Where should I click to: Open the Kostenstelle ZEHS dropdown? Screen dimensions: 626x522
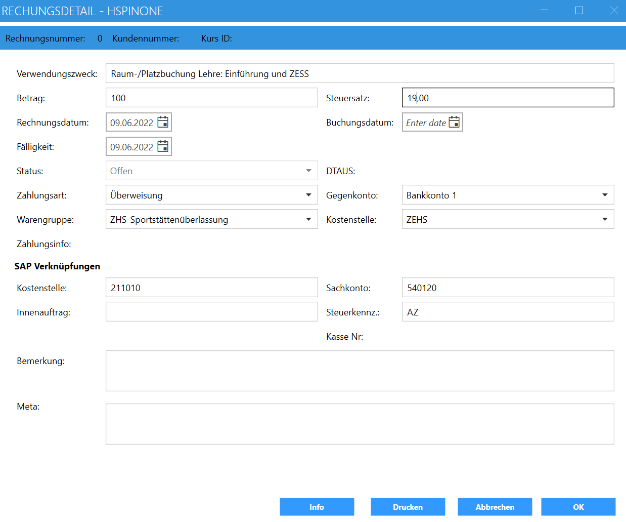pyautogui.click(x=604, y=219)
